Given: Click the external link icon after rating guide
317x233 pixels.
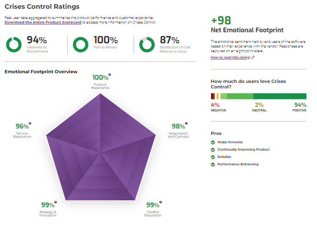Looking at the screenshot, I should [x=252, y=58].
